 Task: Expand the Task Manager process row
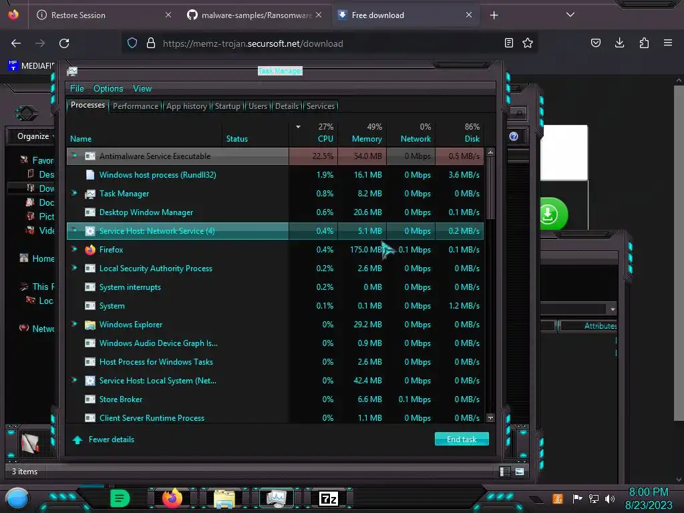74,193
